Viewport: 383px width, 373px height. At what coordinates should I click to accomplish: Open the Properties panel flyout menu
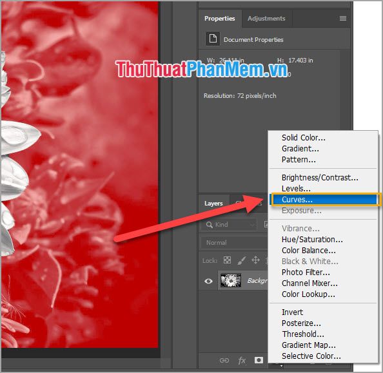[343, 18]
